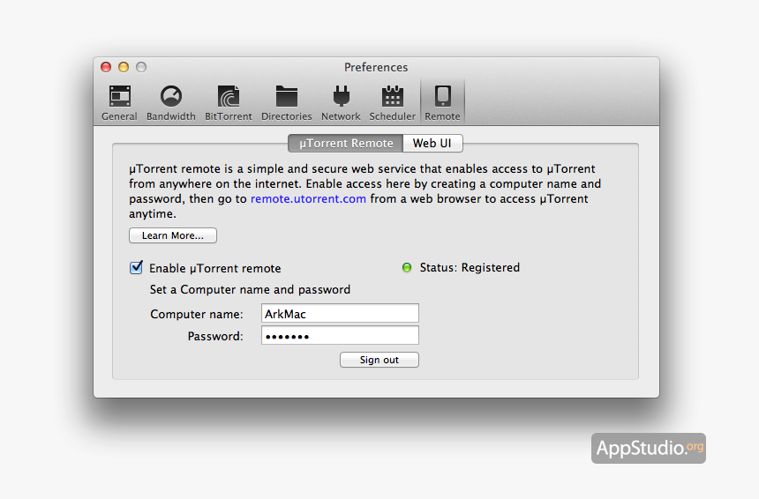Open the remote.utorrent.com link
The image size is (759, 499).
coord(308,198)
